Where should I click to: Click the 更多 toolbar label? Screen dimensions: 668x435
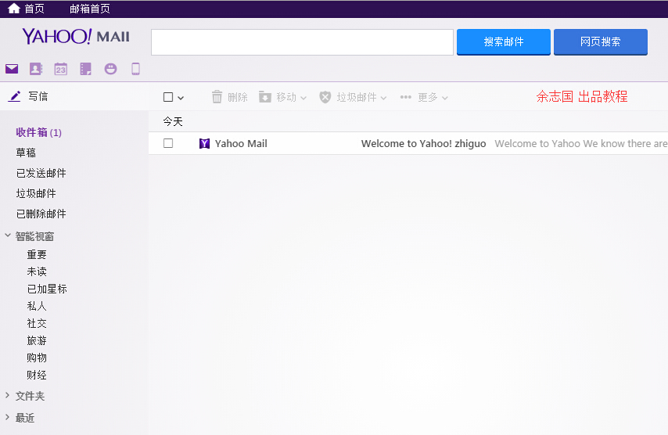pyautogui.click(x=428, y=97)
